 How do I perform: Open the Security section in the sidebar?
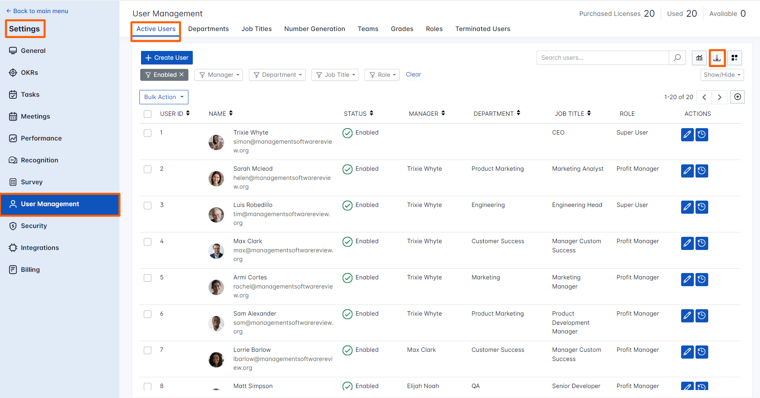pyautogui.click(x=33, y=226)
